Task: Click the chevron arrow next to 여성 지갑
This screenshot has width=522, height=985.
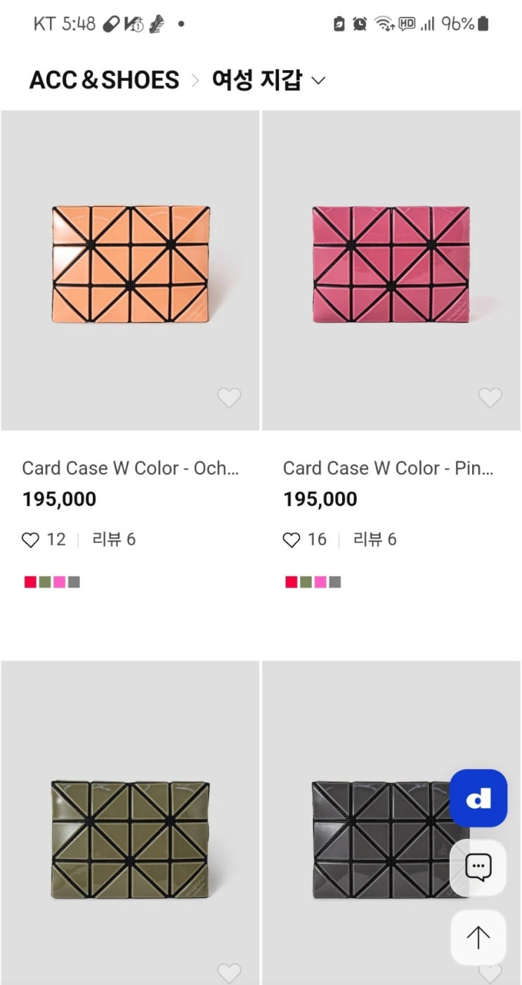Action: [318, 81]
